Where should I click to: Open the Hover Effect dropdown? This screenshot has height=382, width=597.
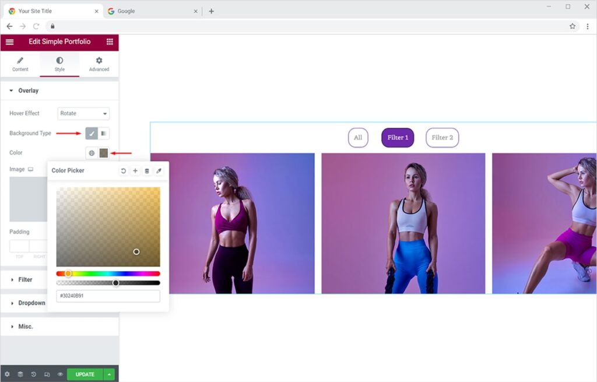coord(83,114)
